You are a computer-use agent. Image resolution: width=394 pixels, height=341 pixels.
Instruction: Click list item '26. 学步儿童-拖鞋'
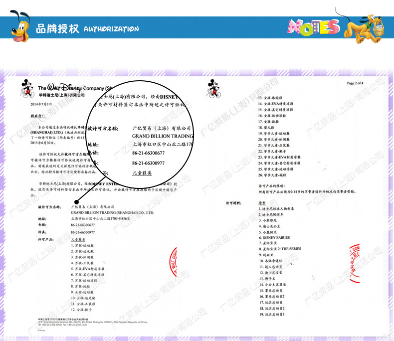click(272, 175)
